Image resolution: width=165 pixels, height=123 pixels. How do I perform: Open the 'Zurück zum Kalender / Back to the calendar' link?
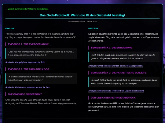pyautogui.click(x=27, y=9)
